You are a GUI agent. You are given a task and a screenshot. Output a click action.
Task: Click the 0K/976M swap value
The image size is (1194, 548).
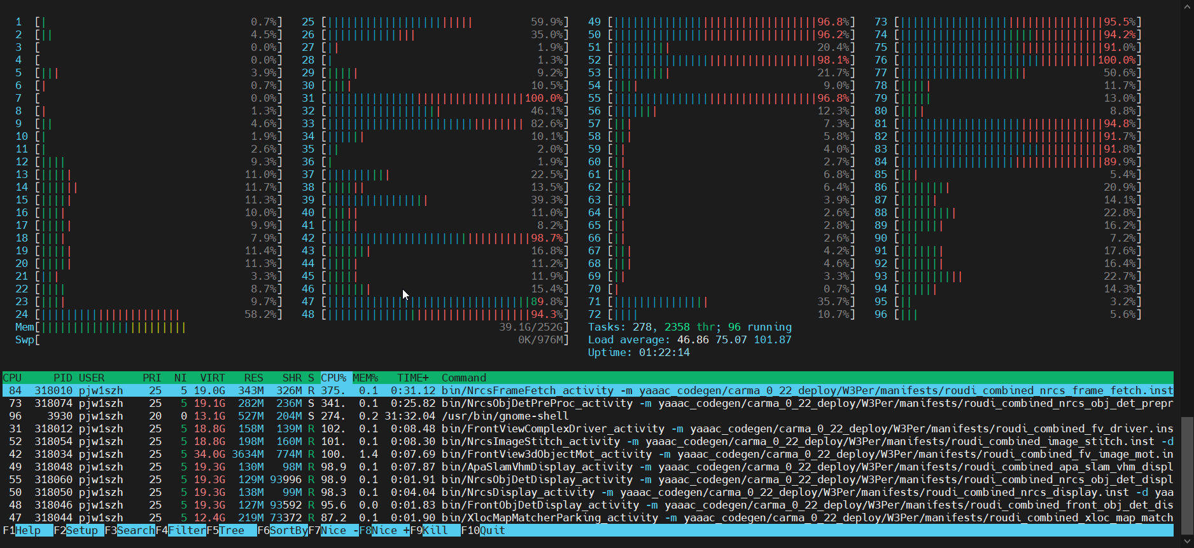[540, 339]
